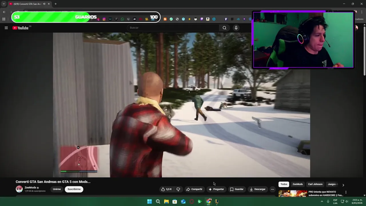
Task: Open Windows taskbar search
Action: 158,201
